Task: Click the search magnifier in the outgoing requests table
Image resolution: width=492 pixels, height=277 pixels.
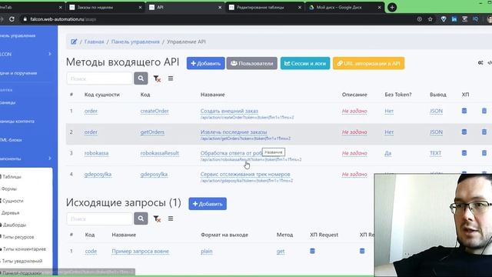Action: (x=141, y=219)
